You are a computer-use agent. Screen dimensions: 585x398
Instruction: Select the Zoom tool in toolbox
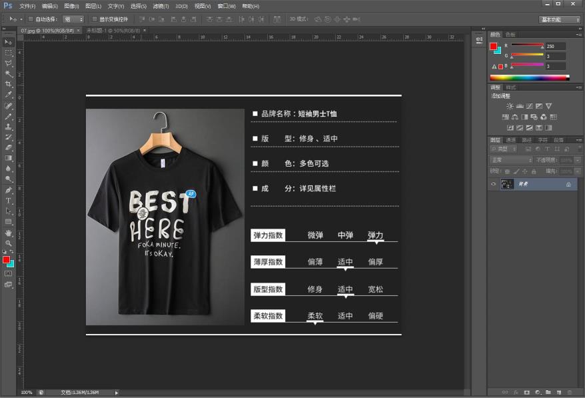pos(8,243)
